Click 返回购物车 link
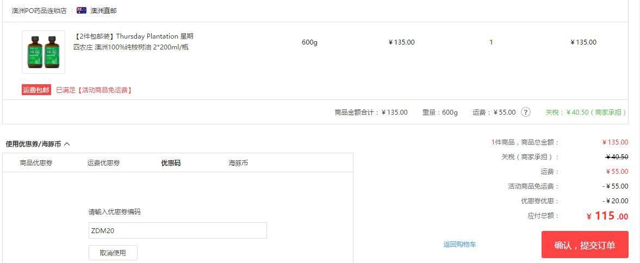The image size is (640, 263). pos(459,244)
